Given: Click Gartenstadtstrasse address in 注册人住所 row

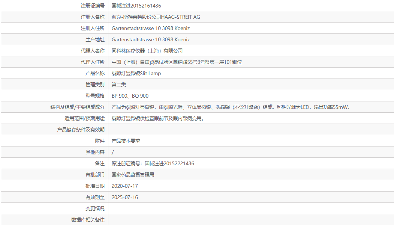Looking at the screenshot, I should [x=150, y=28].
